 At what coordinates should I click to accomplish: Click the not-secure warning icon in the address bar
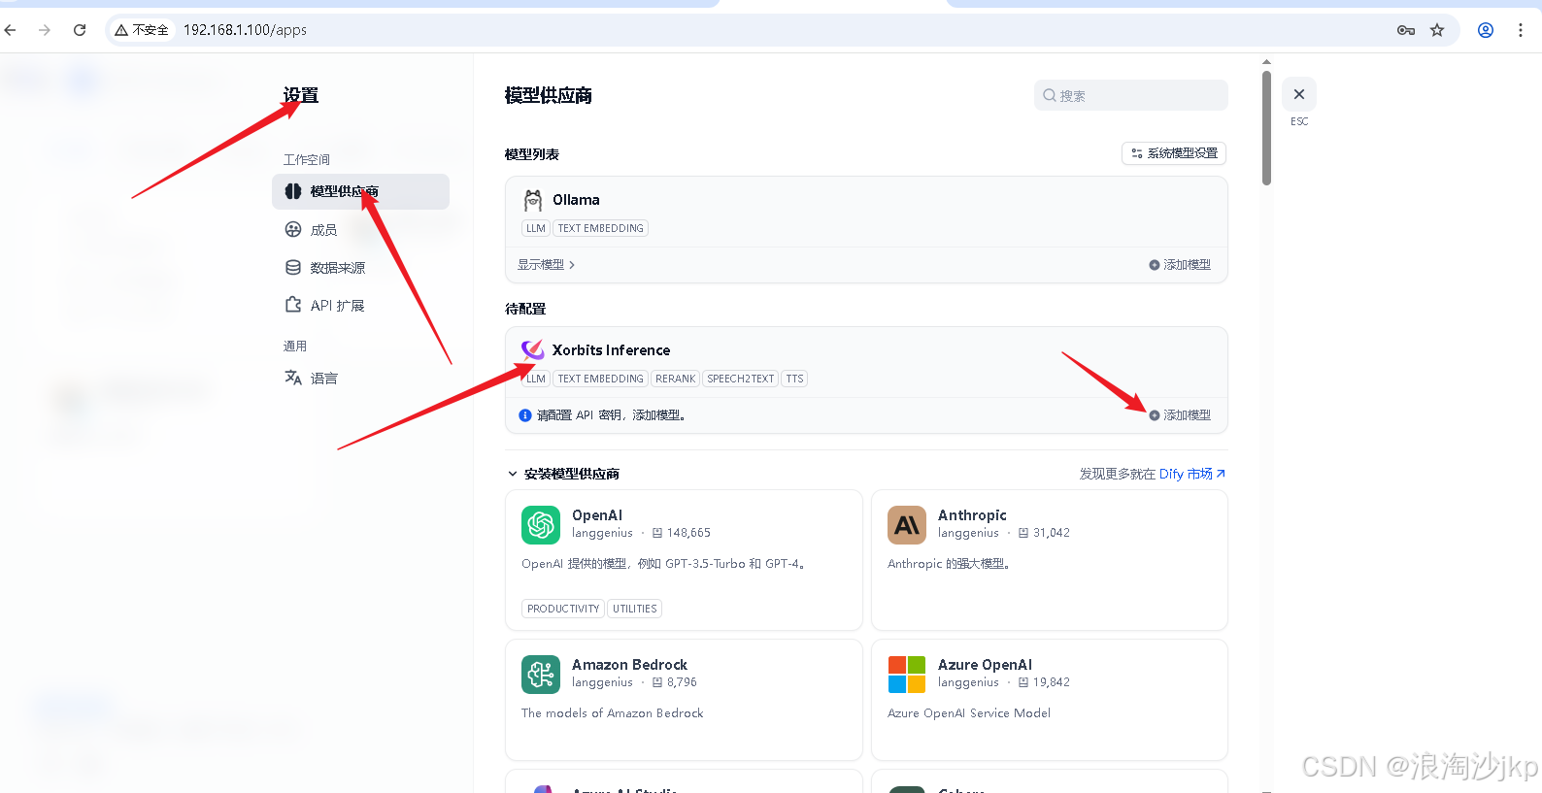tap(121, 30)
